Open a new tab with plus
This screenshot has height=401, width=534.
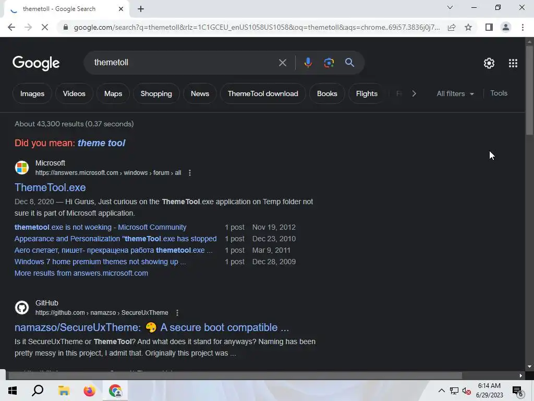coord(141,9)
